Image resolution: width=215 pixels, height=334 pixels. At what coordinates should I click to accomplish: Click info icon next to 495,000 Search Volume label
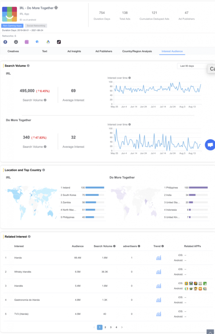point(45,100)
